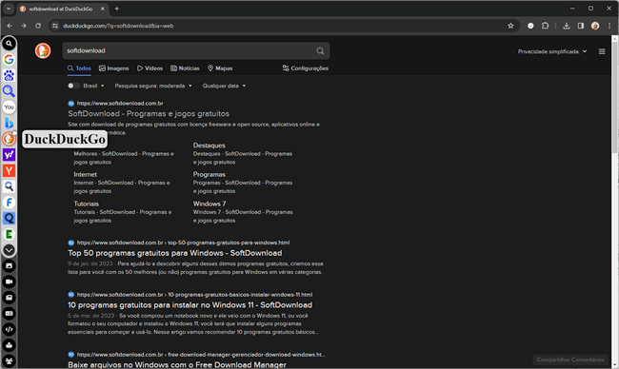The height and width of the screenshot is (369, 619).
Task: Open the browser downloads icon
Action: click(x=566, y=26)
